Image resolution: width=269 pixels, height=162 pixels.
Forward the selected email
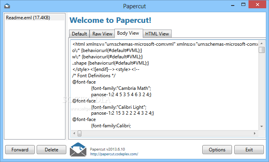click(20, 150)
